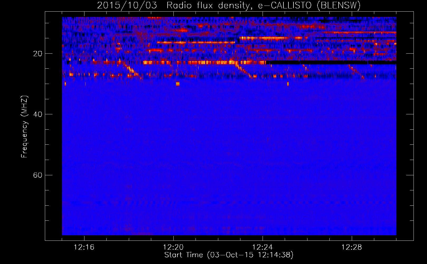This screenshot has height=264, width=427.
Task: Click the 12:24 time axis label
Action: 263,247
